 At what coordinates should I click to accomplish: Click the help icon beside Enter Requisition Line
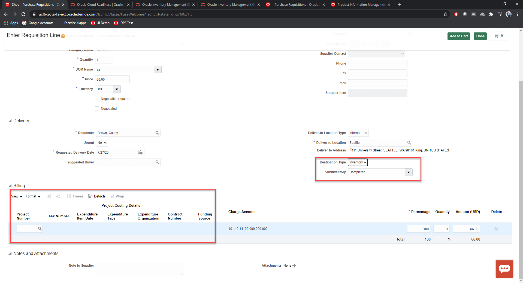(x=63, y=36)
